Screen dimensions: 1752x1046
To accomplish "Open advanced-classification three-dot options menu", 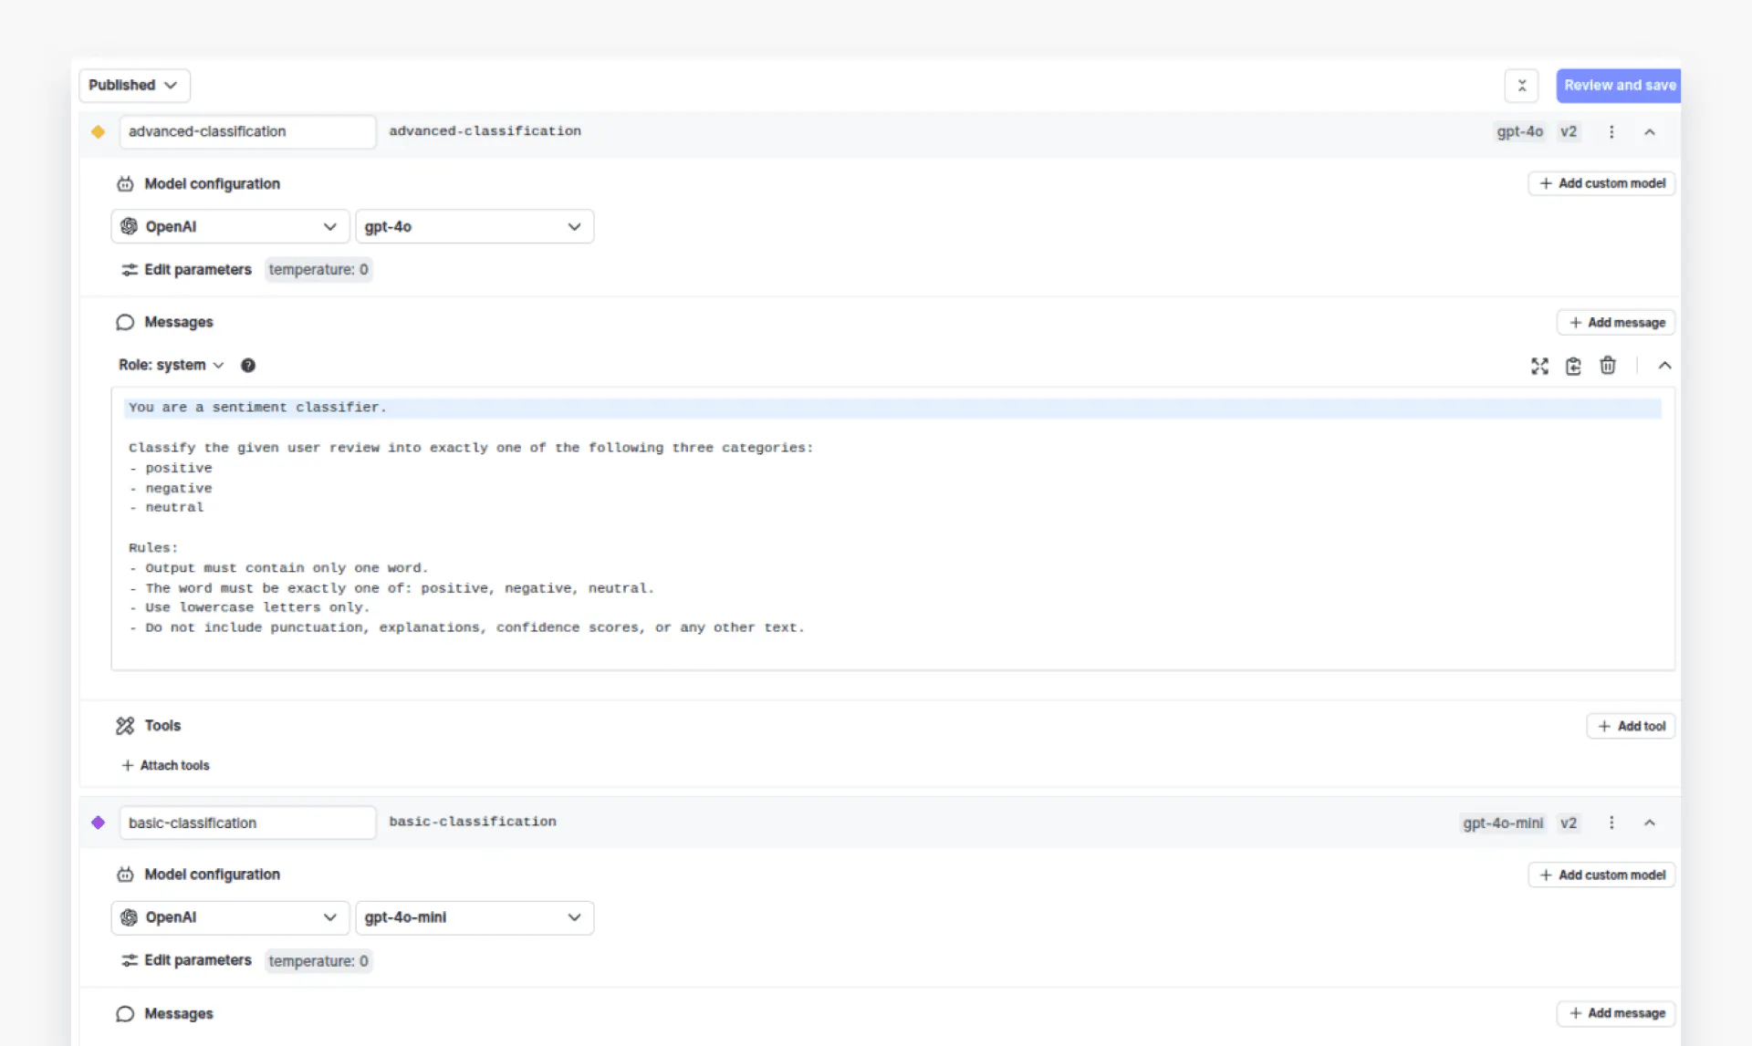I will click(x=1611, y=132).
